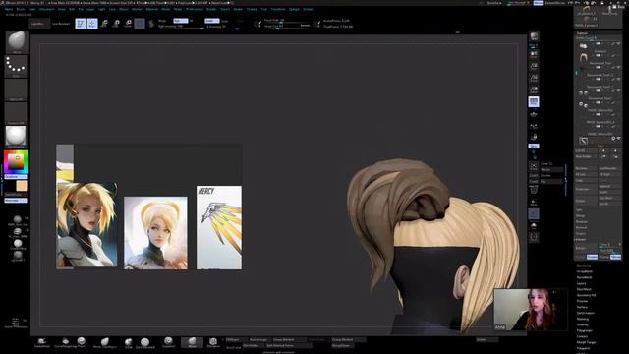Click the Floor grid icon
629x354 pixels.
tap(534, 115)
